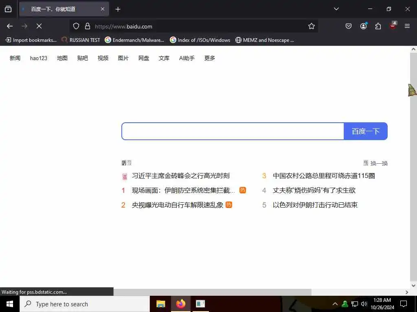Image resolution: width=417 pixels, height=312 pixels.
Task: Click the green user tray icon
Action: tap(345, 304)
